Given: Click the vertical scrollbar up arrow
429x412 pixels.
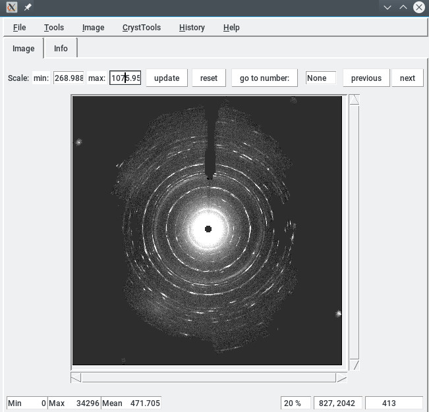Looking at the screenshot, I should pos(354,99).
